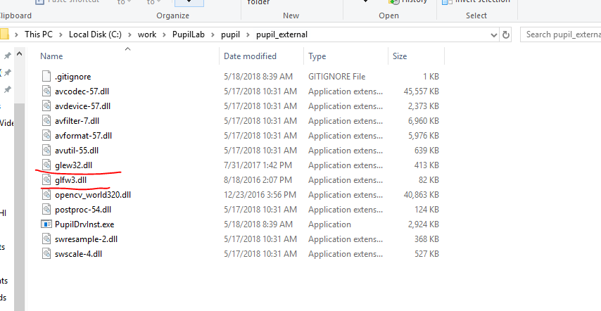The image size is (601, 311).
Task: Click the 8/18/2016 2:07 PM date
Action: pos(258,180)
